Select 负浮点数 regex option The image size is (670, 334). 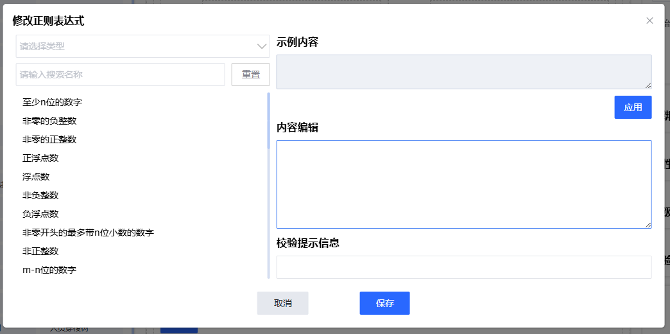coord(40,214)
